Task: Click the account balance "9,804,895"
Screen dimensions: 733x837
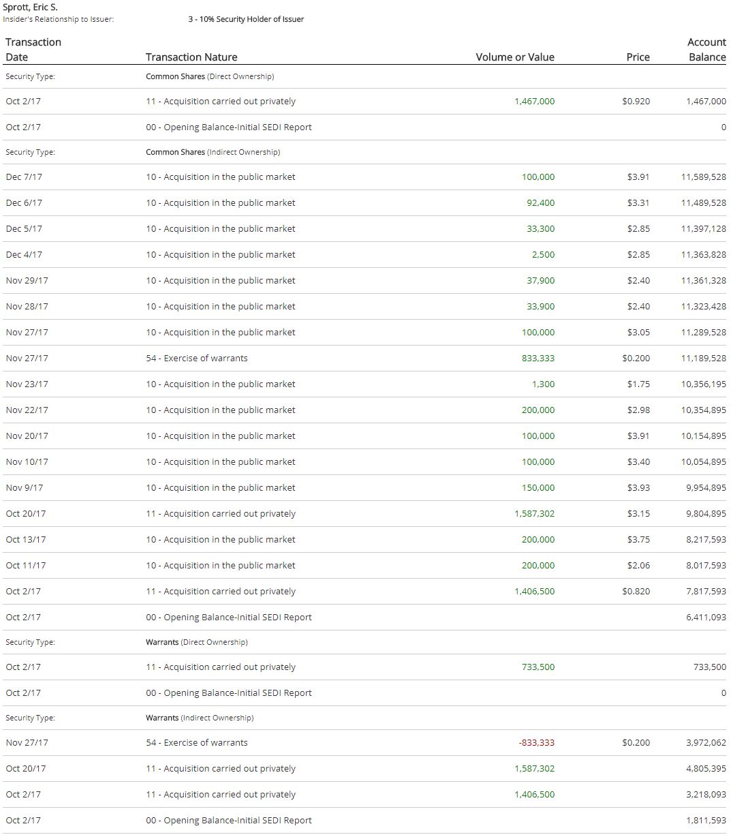Action: point(706,514)
